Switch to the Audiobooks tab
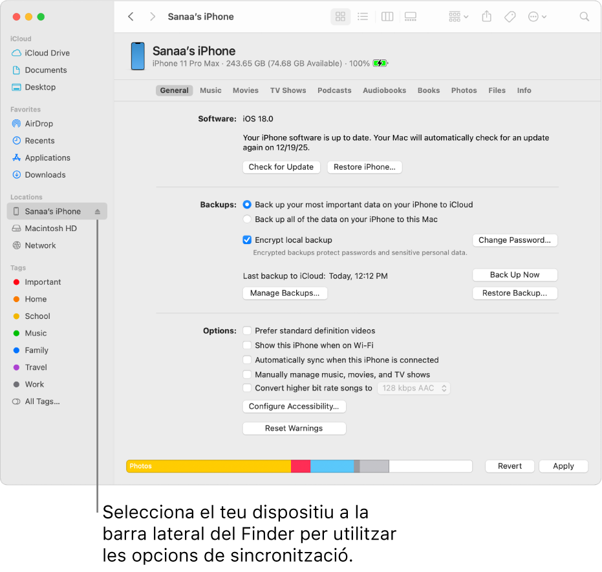 click(384, 90)
